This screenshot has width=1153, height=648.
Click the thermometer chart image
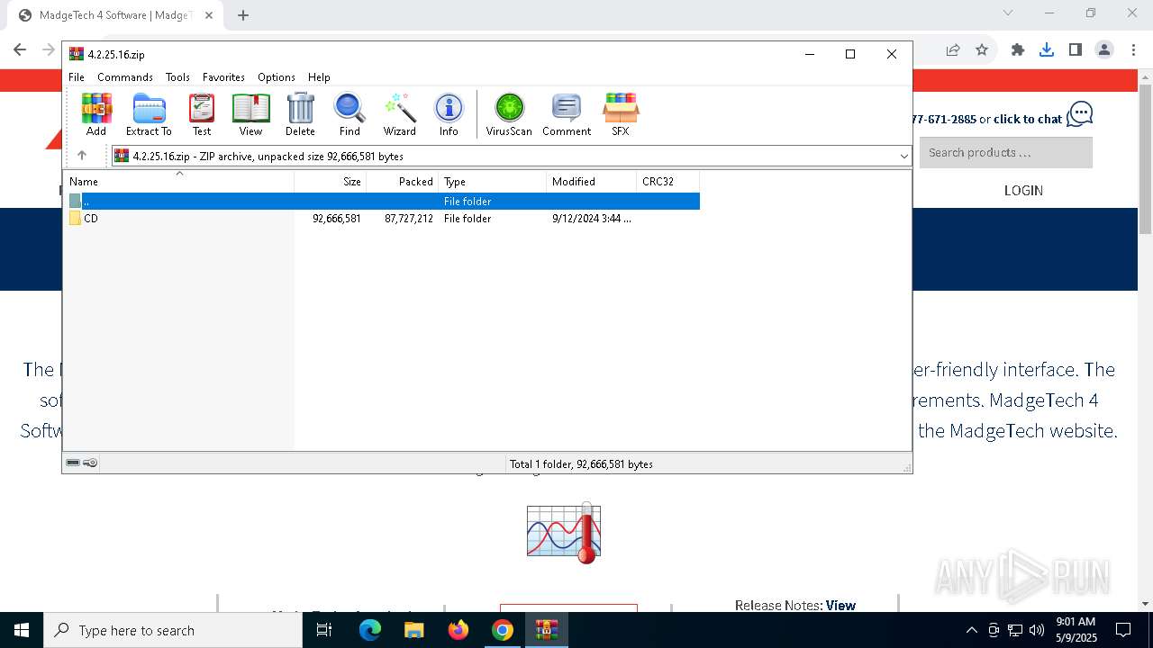point(564,533)
